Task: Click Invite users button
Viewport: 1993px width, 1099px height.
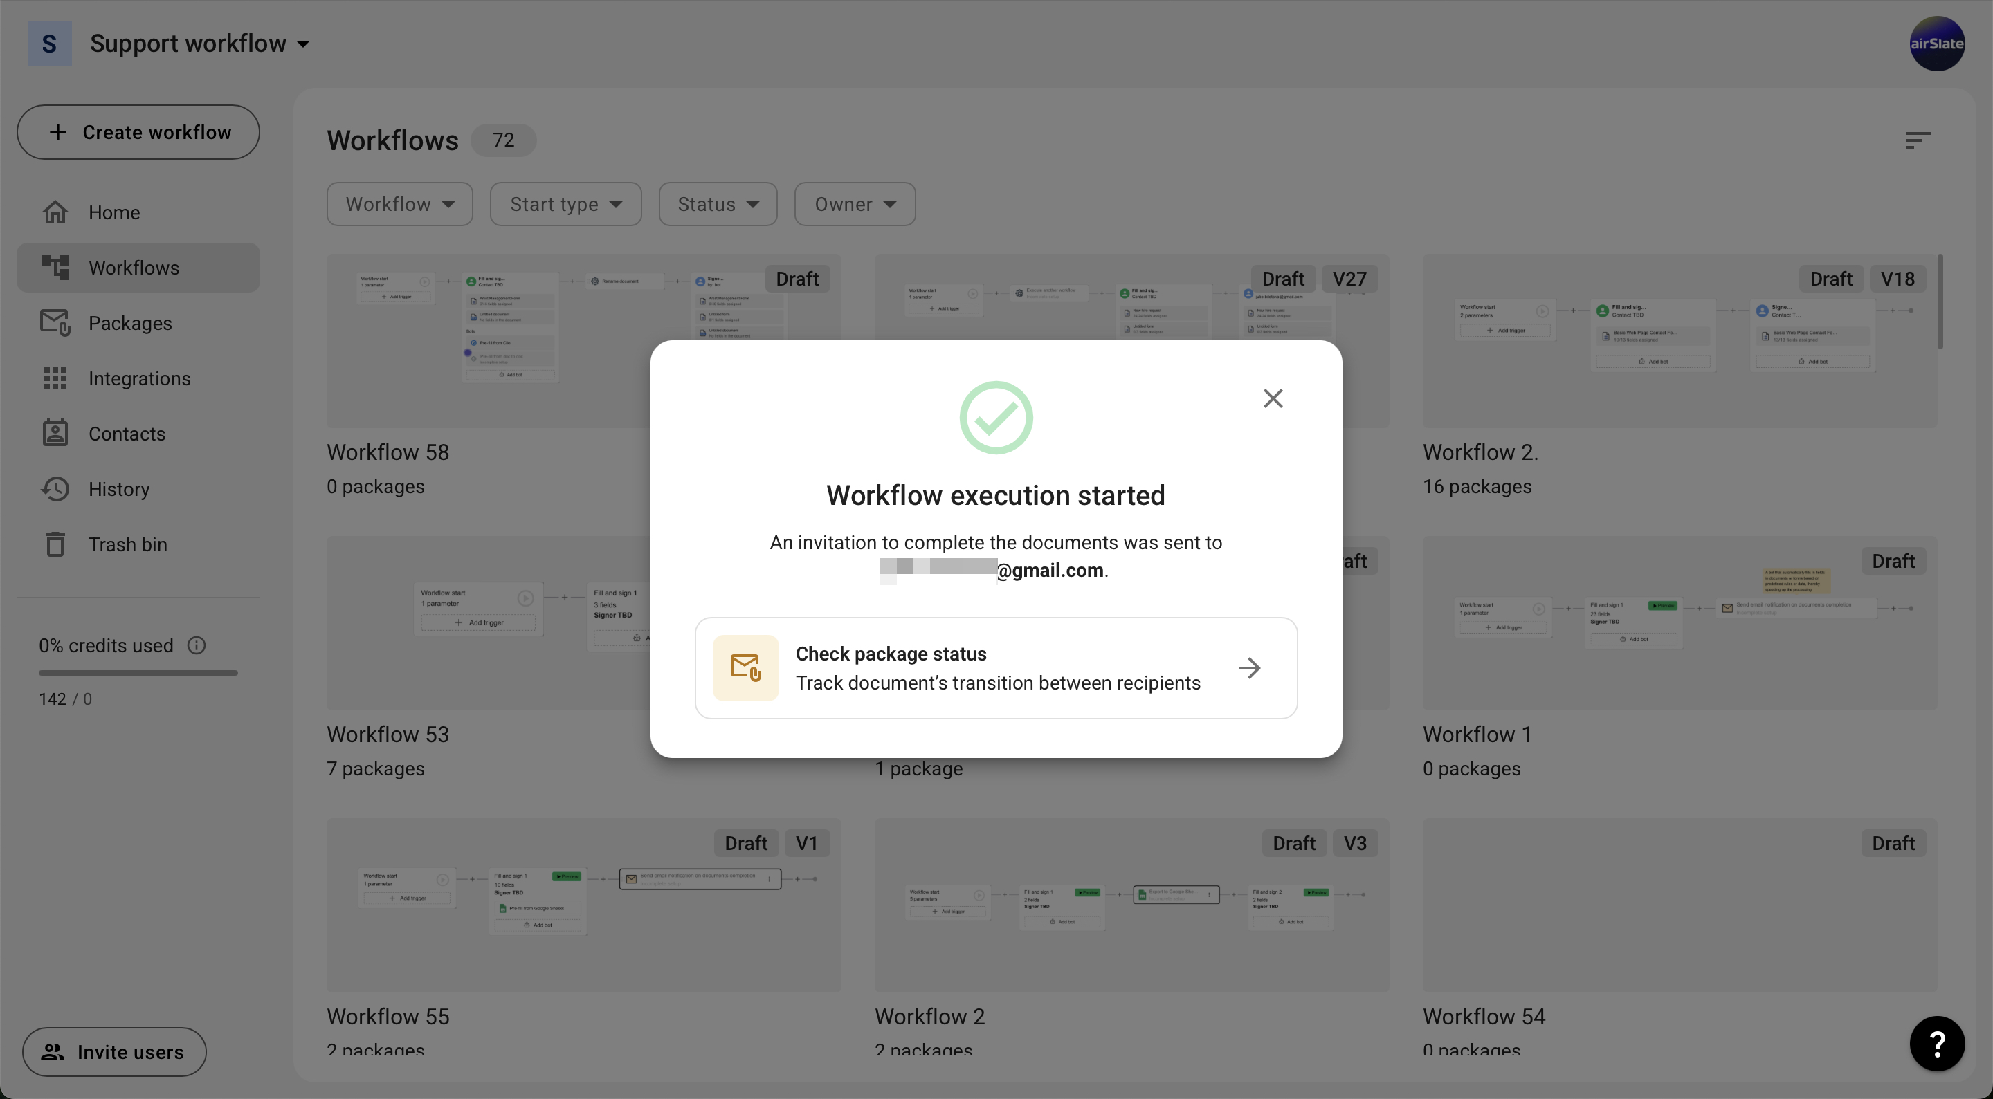Action: (114, 1052)
